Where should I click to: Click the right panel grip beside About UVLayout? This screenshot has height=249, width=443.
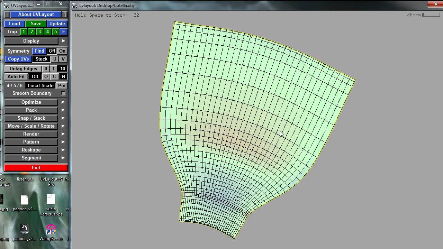click(65, 15)
